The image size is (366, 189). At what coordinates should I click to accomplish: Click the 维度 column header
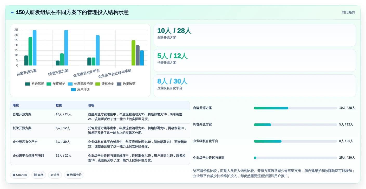[x=16, y=106]
